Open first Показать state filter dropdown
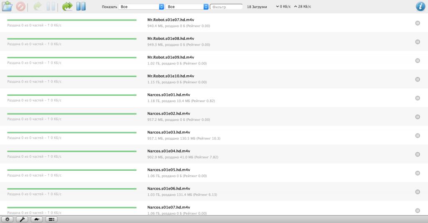The image size is (428, 223). pos(141,7)
